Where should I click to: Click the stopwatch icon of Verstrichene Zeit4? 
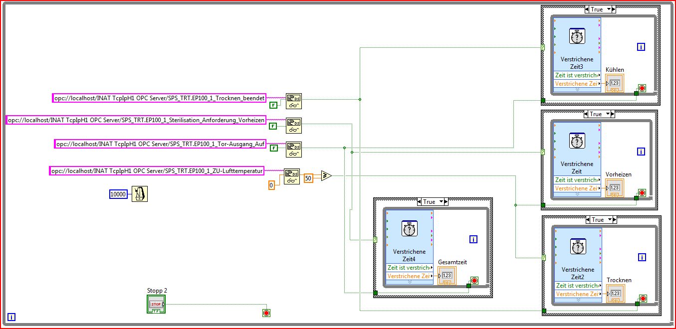point(409,229)
